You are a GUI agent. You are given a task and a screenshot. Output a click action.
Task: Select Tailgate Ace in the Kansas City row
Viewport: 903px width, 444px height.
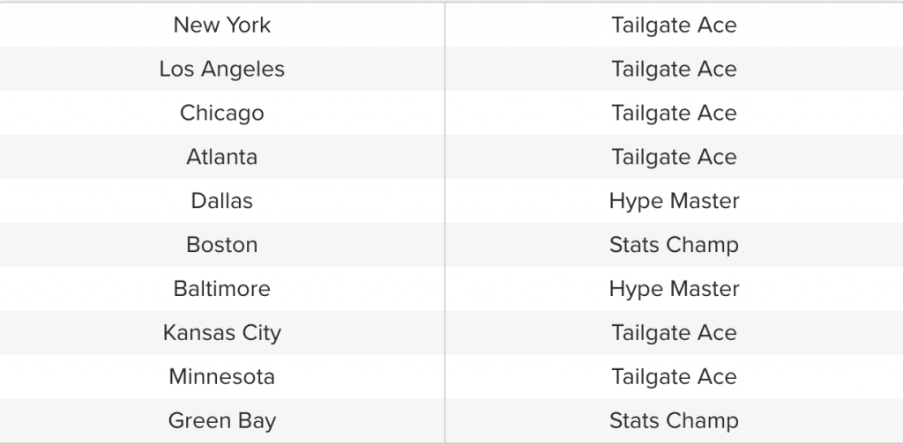point(674,333)
